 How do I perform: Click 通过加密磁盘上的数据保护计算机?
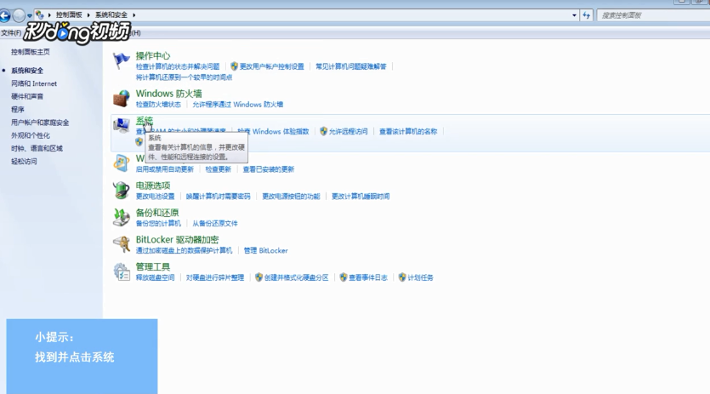click(x=184, y=250)
